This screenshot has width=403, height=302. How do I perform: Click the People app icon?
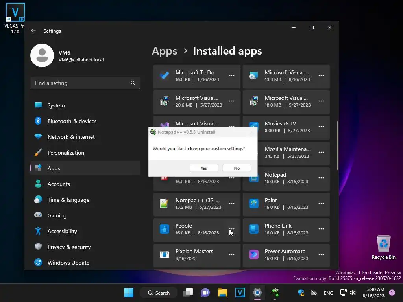(165, 229)
